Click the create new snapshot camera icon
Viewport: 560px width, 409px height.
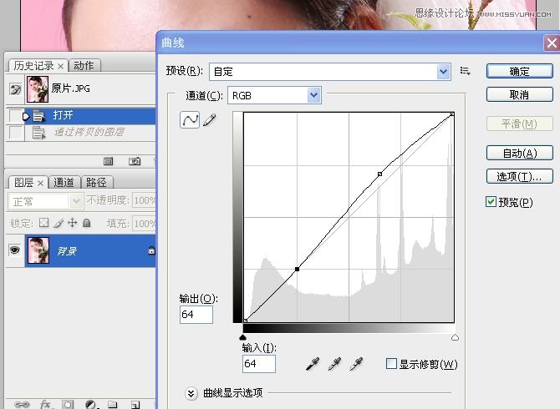click(x=135, y=161)
